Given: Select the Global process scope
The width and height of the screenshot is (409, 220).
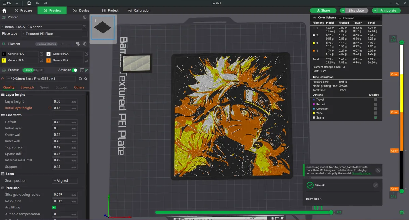Looking at the screenshot, I should click(x=28, y=70).
